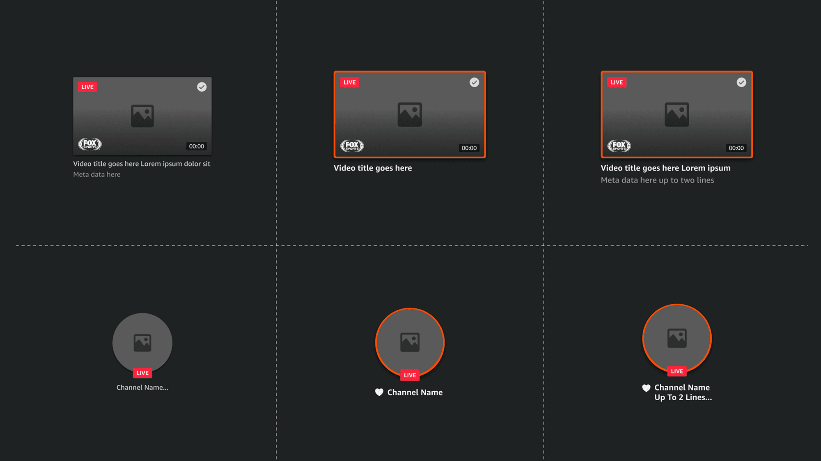Screen dimensions: 821x461
Task: Click 'Meta data here' under the first video card
Action: pos(97,174)
